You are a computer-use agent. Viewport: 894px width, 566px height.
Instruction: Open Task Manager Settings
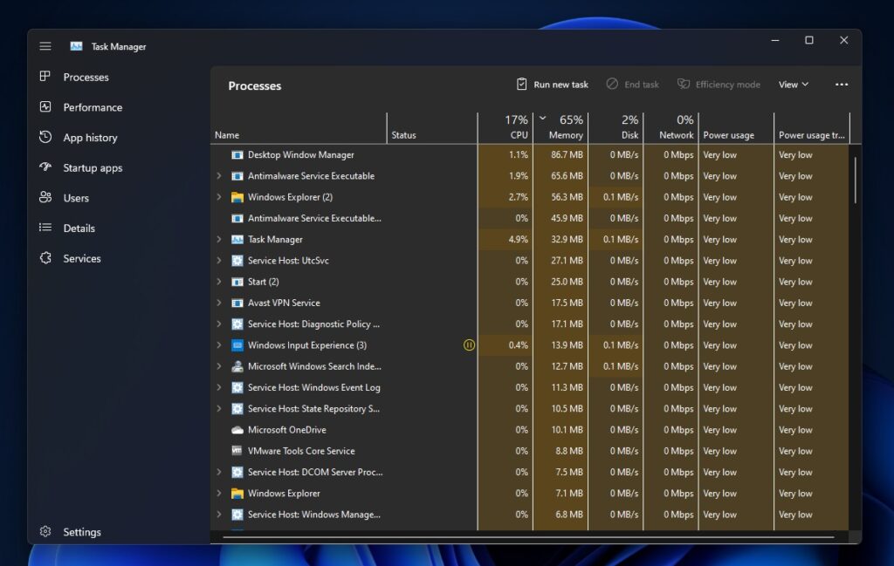point(81,532)
